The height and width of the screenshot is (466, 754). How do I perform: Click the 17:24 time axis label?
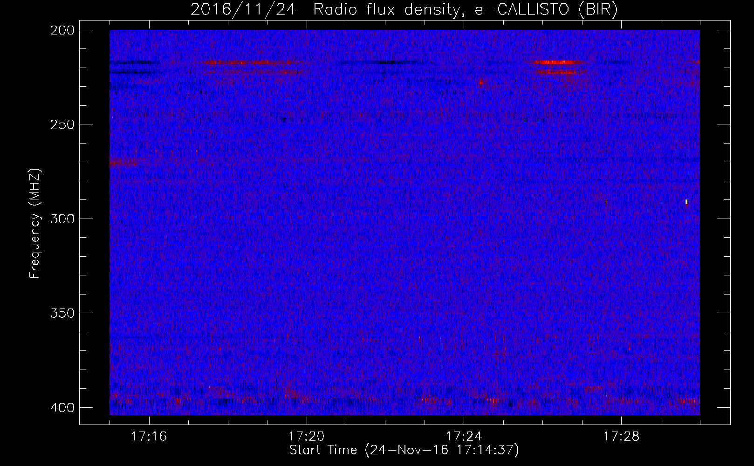[464, 437]
